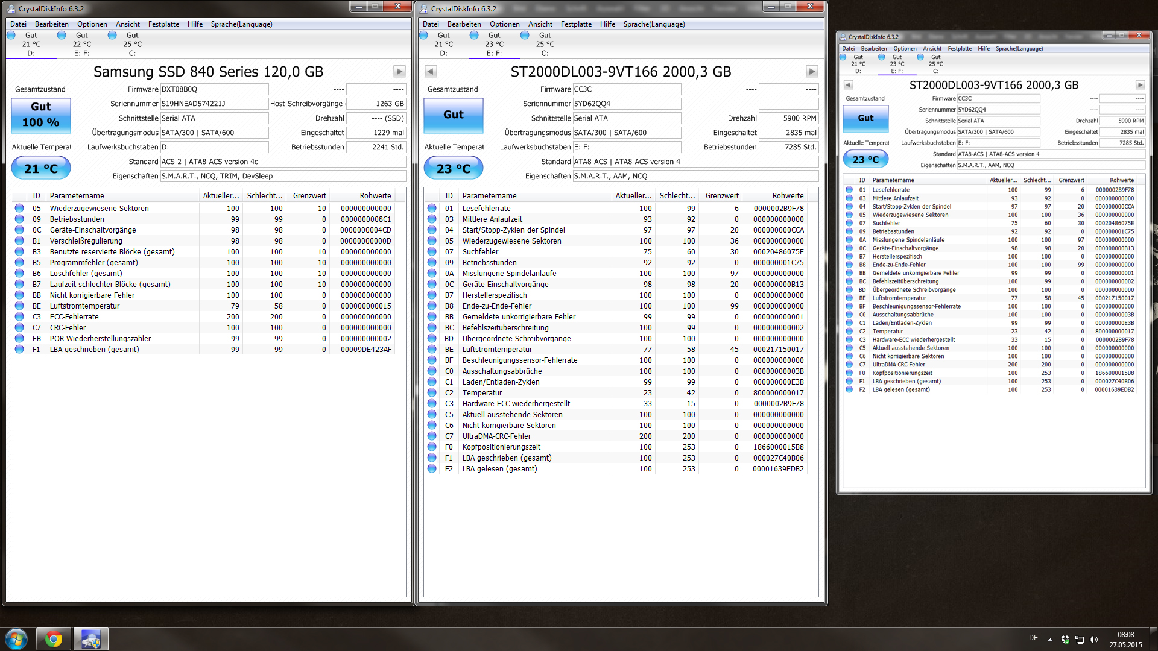Viewport: 1158px width, 651px height.
Task: Open Sprache(Language) menu in small right window
Action: coord(1019,49)
